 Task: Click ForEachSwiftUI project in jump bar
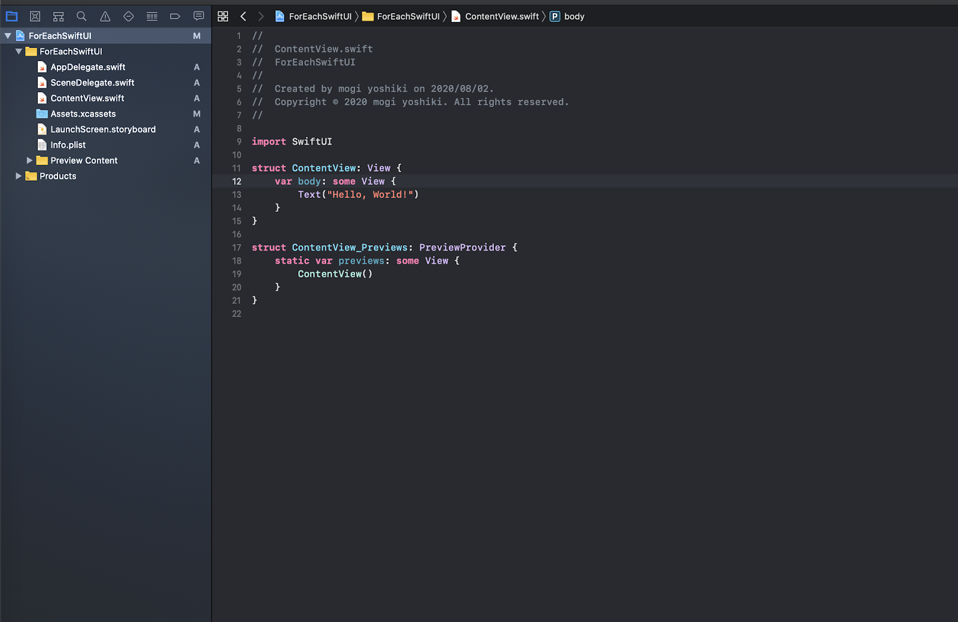(x=313, y=16)
